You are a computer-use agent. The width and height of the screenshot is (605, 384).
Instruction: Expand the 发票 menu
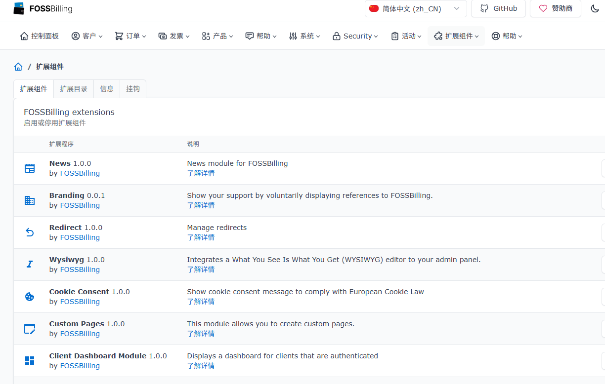pos(174,36)
